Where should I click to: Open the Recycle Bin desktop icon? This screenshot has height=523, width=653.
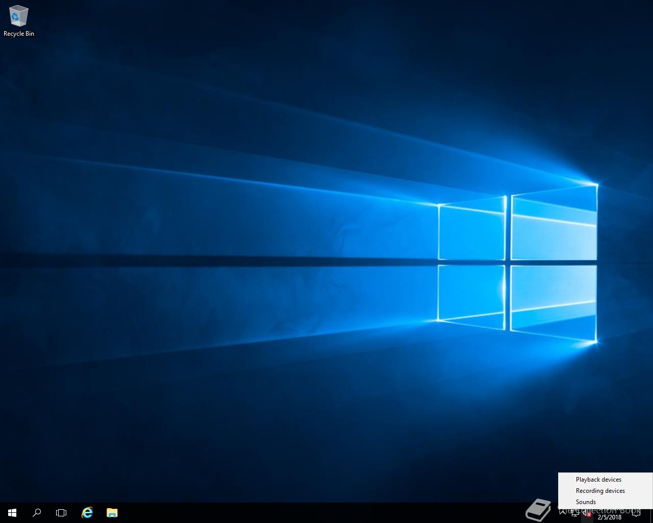19,21
